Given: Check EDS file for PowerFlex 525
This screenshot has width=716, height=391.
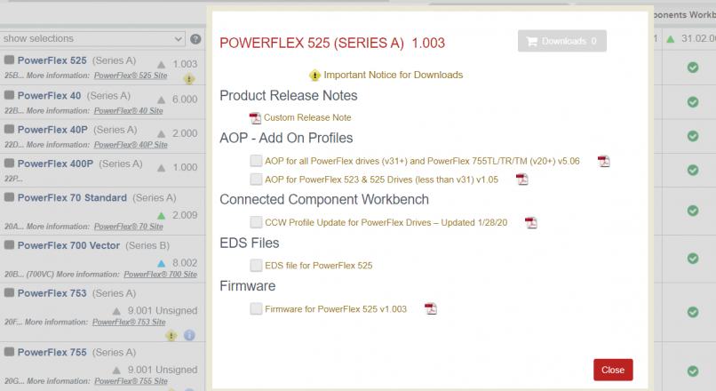Looking at the screenshot, I should (x=256, y=266).
